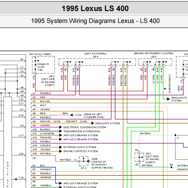Select the "HEADLIGHTS SYSTEM" label near green arrow
Screen dimensions: 188x188
(x=179, y=99)
